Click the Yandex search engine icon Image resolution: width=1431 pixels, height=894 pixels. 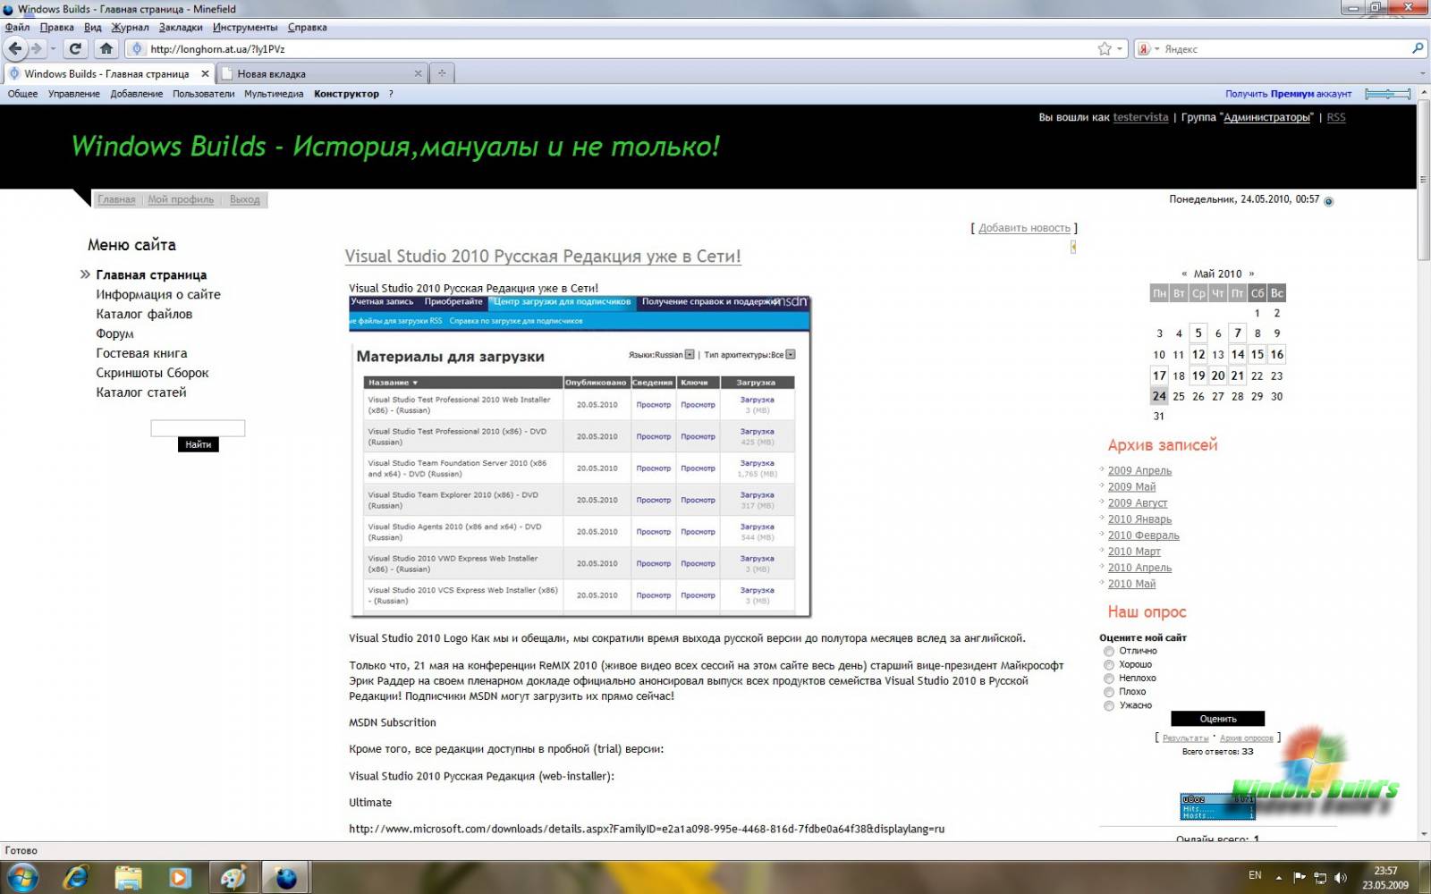1144,49
